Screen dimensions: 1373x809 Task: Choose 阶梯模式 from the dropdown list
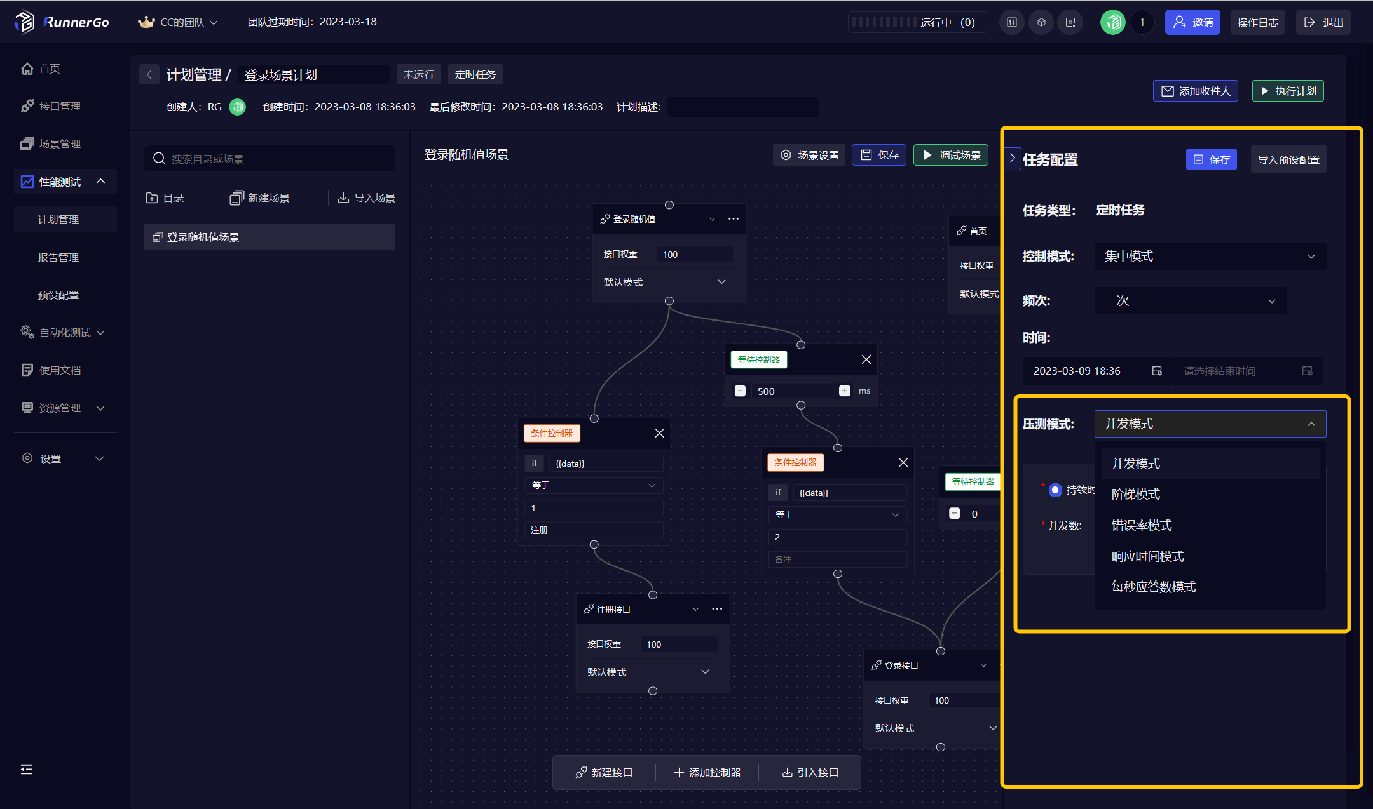(1210, 495)
